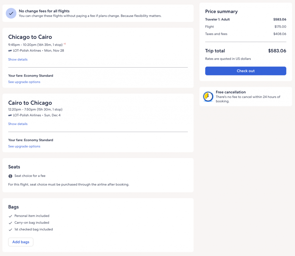This screenshot has width=295, height=256.
Task: Click the checkmark icon beside No change fees
Action: tap(11, 13)
